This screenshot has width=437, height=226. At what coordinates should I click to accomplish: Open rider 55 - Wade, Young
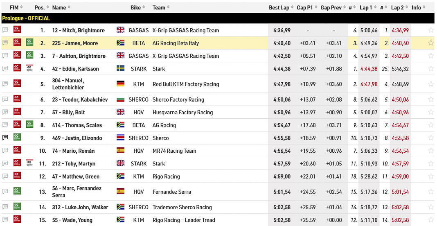(72, 220)
